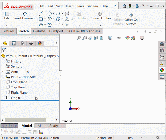Open the DimXpertManager tab
The image size is (166, 140).
[31, 43]
